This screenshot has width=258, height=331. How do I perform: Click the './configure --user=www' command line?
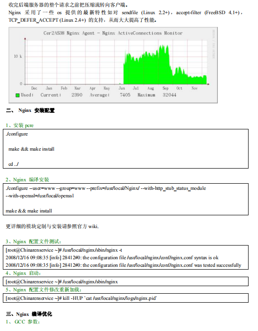106,188
